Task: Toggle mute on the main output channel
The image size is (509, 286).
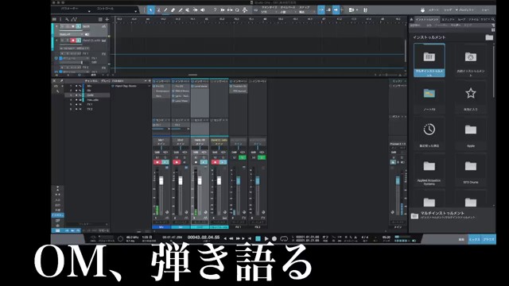Action: (x=394, y=157)
